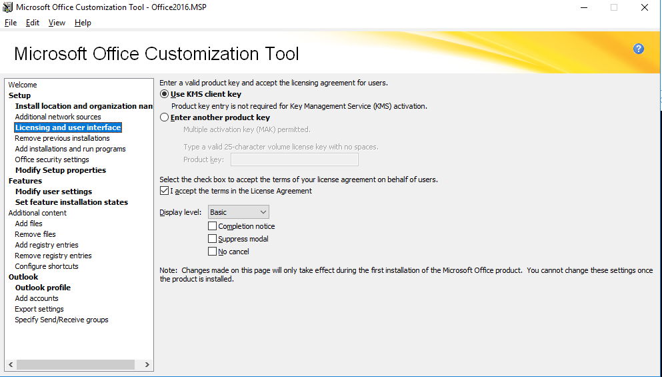Open the Remove files page
The width and height of the screenshot is (662, 377).
(35, 234)
